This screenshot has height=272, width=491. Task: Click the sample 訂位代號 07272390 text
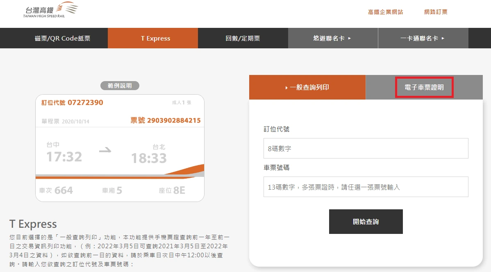[x=72, y=103]
